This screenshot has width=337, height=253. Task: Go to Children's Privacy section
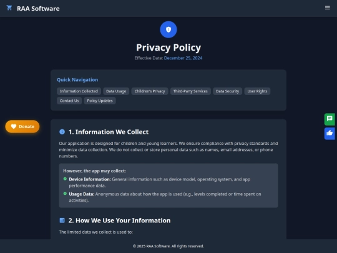point(150,91)
